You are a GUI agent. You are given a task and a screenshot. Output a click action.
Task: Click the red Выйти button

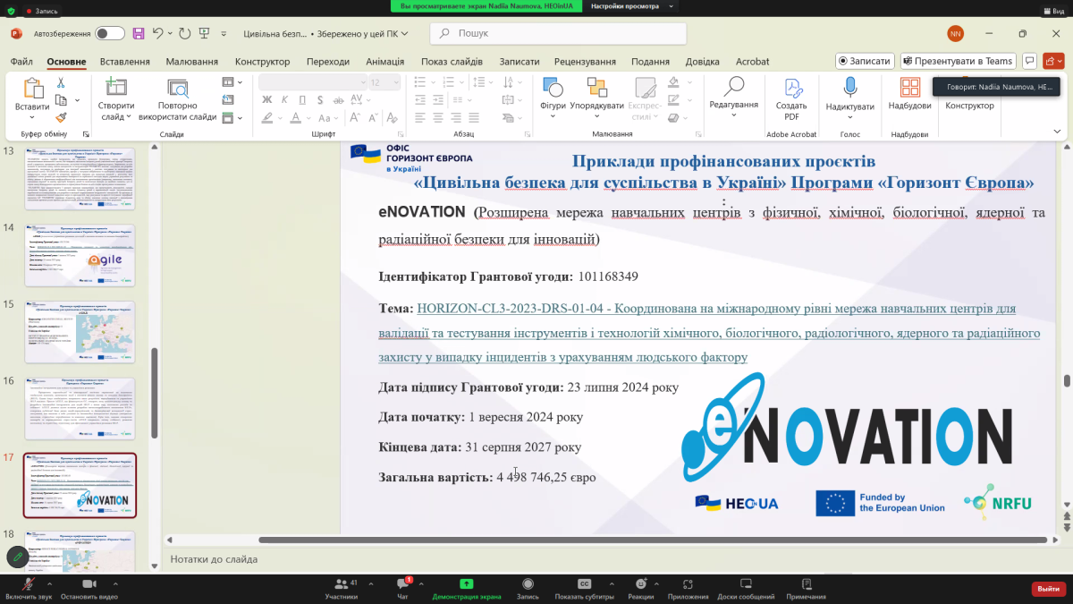pos(1048,589)
